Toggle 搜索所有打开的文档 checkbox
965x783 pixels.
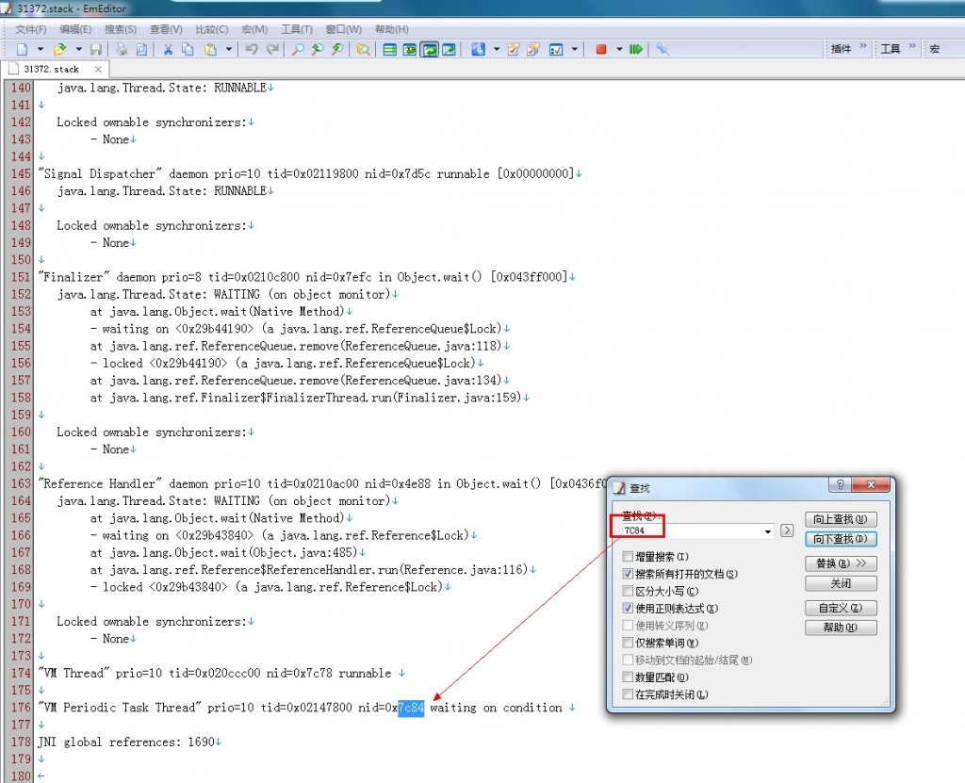coord(628,574)
